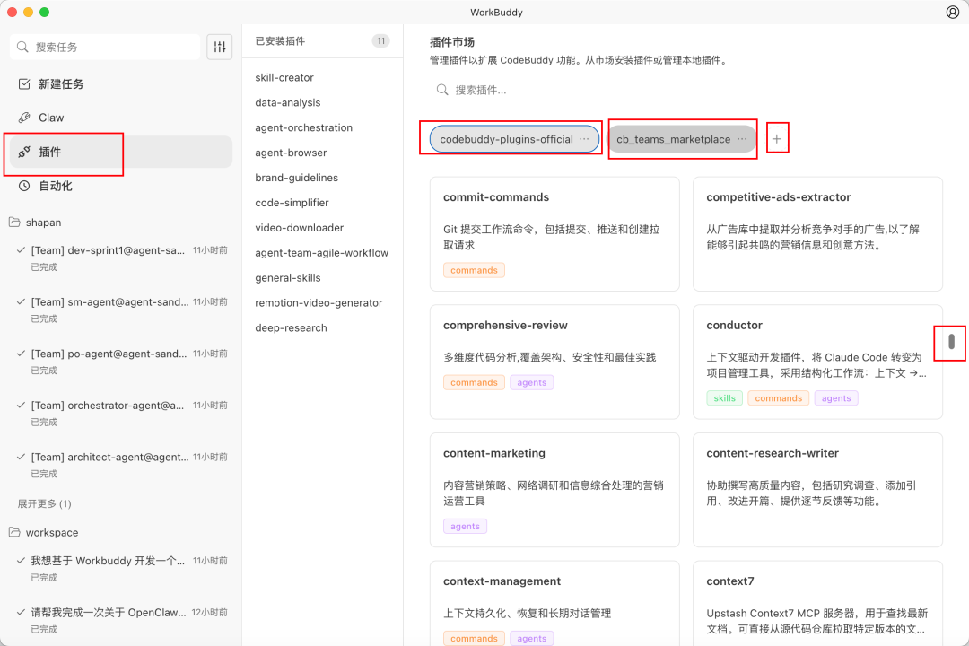Click the checkmark on 我想基于 Workbuddy task
969x646 pixels.
(x=22, y=560)
